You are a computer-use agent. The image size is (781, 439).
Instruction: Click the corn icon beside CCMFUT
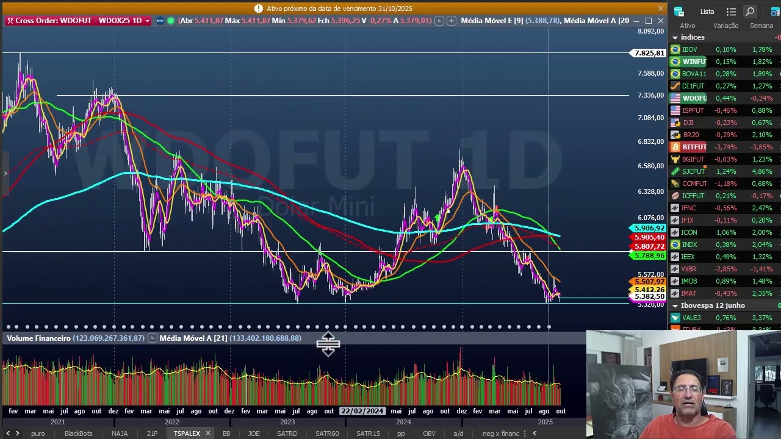(675, 184)
